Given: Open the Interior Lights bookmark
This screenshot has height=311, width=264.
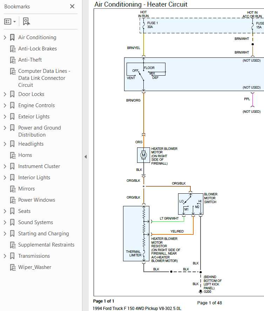Looking at the screenshot, I should point(34,178).
